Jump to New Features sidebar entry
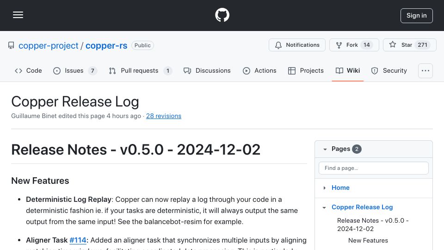 pyautogui.click(x=368, y=240)
